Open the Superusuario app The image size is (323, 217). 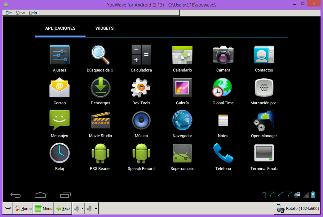point(182,153)
